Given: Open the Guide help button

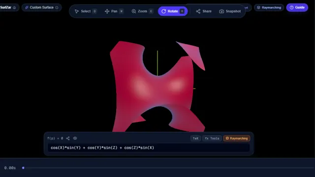Looking at the screenshot, I should point(297,7).
